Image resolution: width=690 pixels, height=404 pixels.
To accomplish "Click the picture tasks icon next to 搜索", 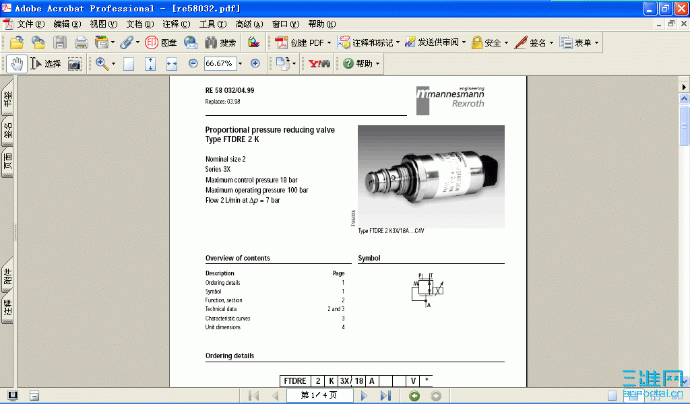I will [254, 42].
